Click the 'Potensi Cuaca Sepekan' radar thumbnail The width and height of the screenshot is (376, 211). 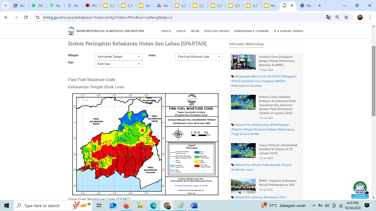click(243, 102)
